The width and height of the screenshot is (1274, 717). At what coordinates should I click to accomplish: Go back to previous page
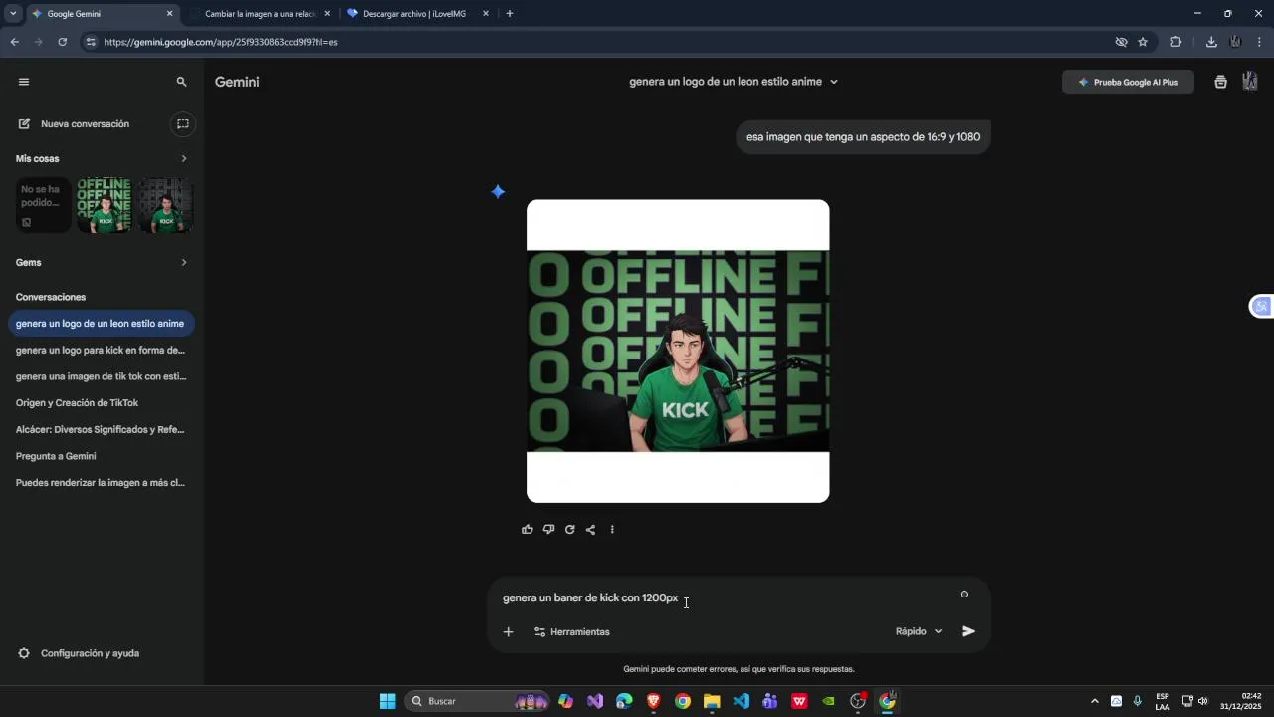point(14,42)
